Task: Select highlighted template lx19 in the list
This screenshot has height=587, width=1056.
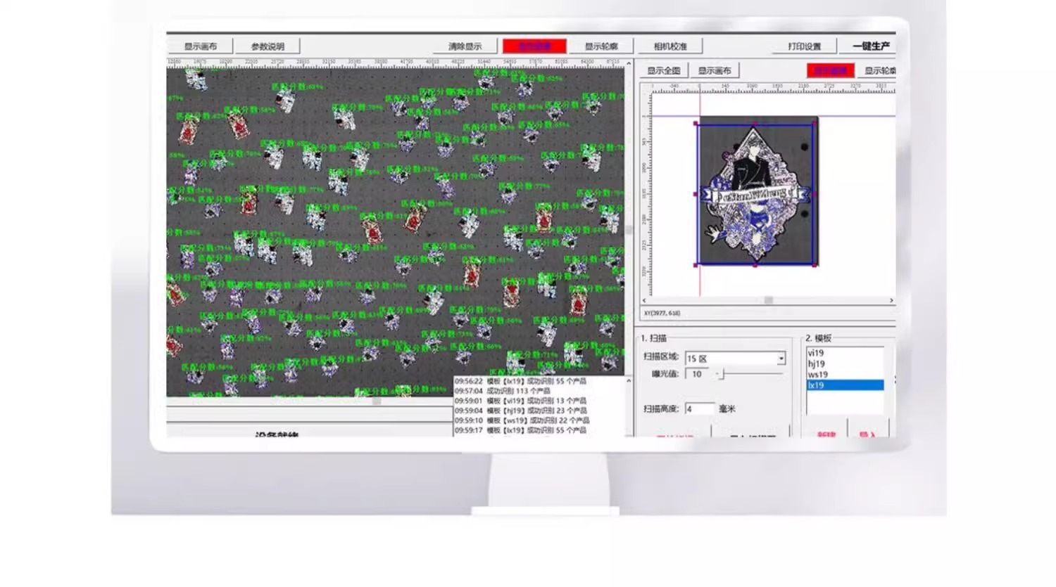Action: [845, 385]
